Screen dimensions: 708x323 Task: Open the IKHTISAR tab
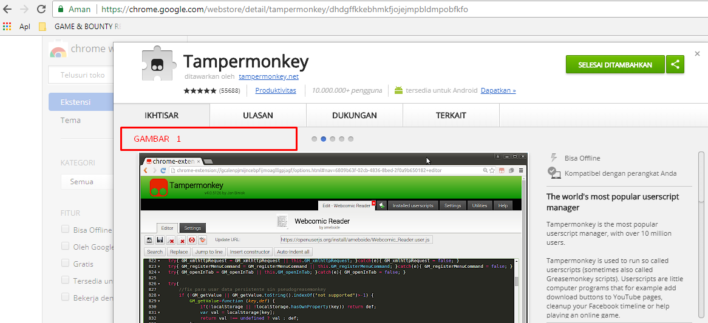(162, 115)
